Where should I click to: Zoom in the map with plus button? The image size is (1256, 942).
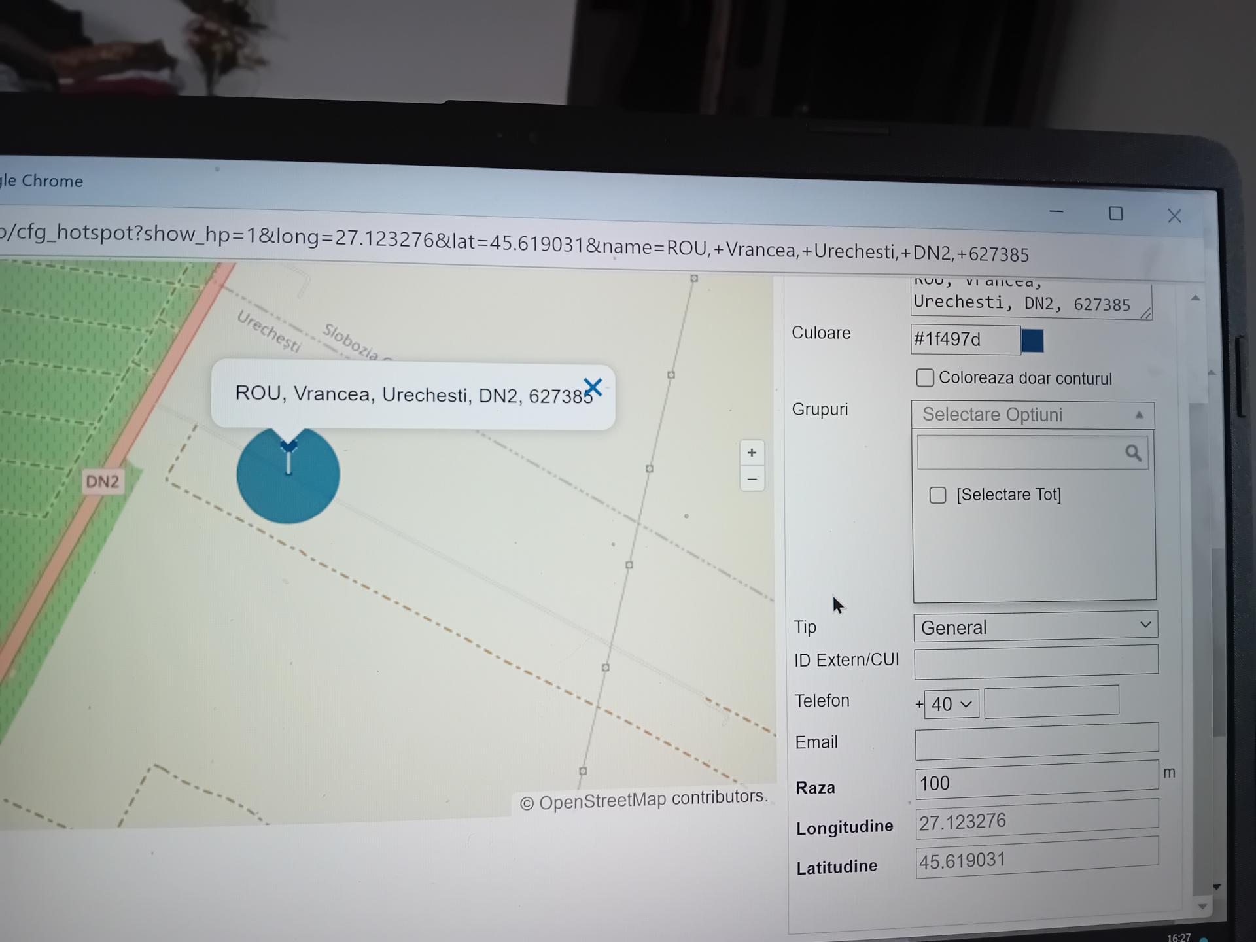coord(752,453)
